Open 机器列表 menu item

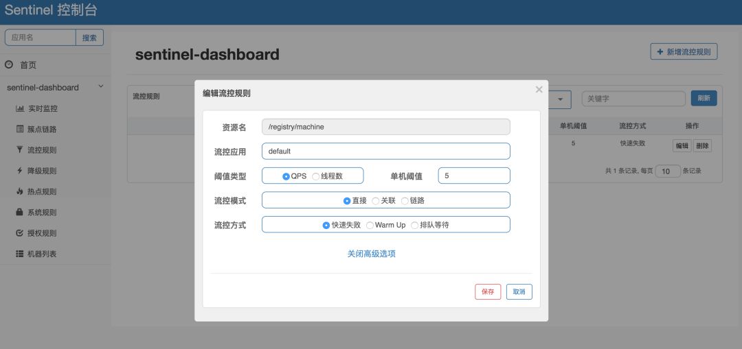42,254
